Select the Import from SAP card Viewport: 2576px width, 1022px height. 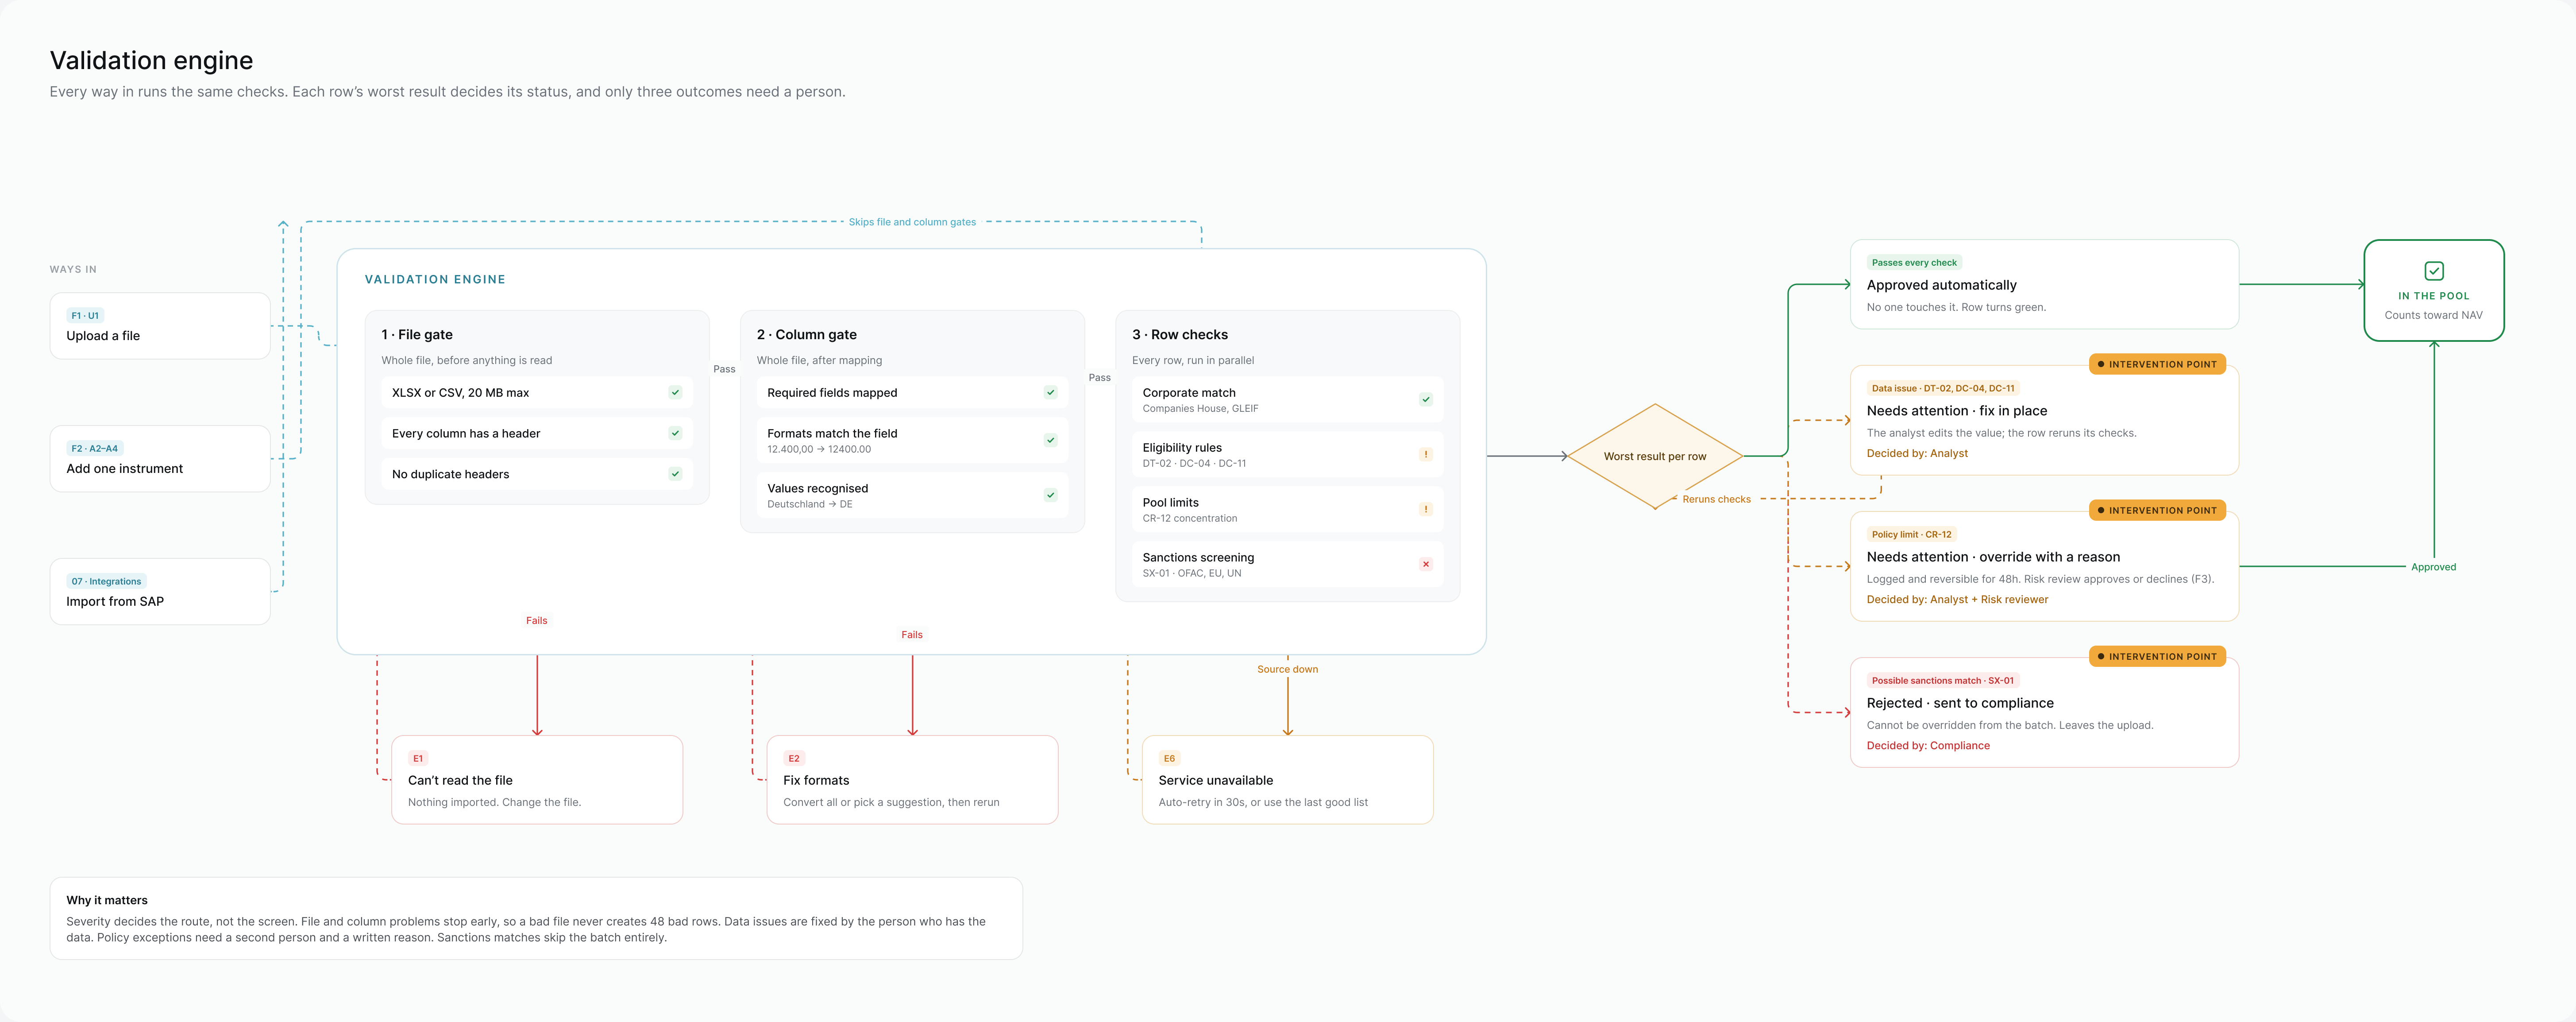click(x=160, y=591)
